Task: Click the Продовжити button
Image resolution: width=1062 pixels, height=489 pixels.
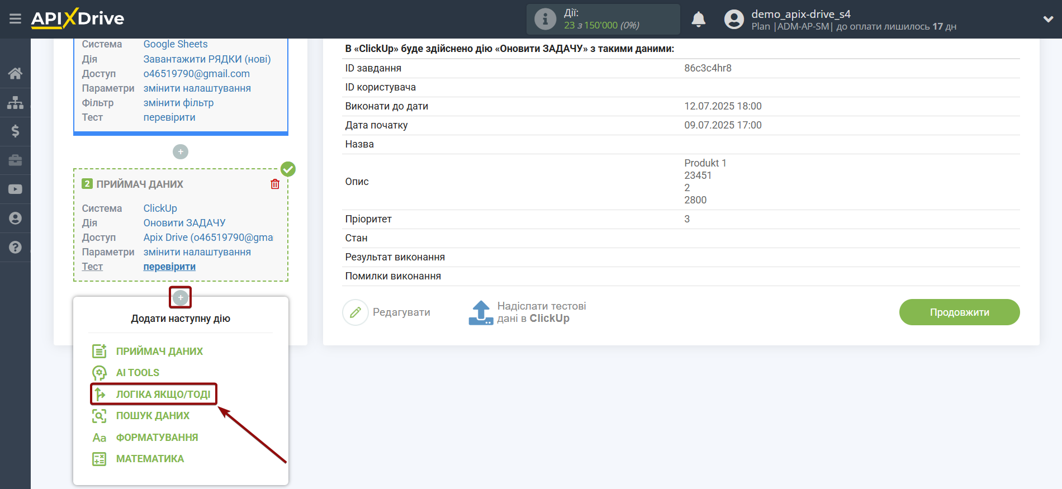Action: tap(959, 312)
